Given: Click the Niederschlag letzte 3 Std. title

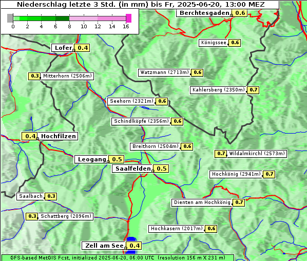Looking at the screenshot, I should point(141,4).
